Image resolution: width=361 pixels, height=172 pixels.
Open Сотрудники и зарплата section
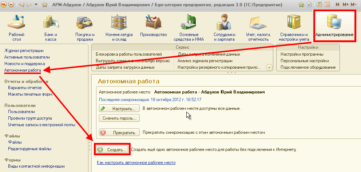pyautogui.click(x=225, y=28)
